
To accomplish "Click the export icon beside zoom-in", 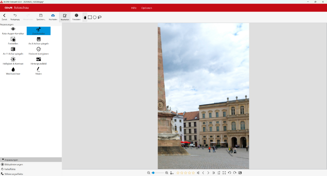I will point(172,173).
